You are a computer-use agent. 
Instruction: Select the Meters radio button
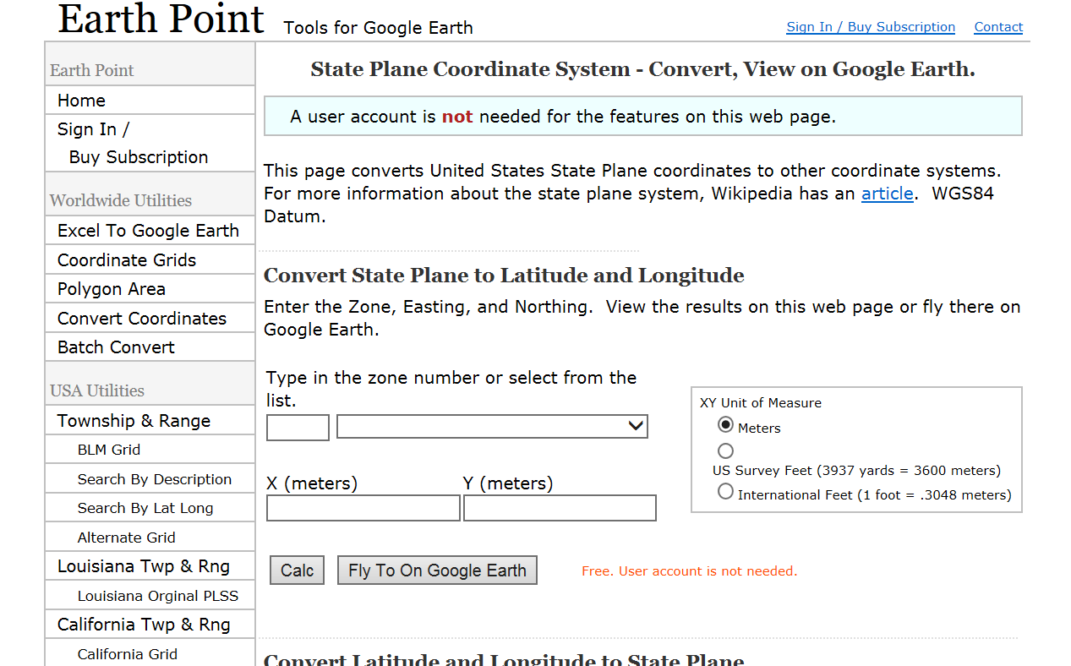coord(725,425)
